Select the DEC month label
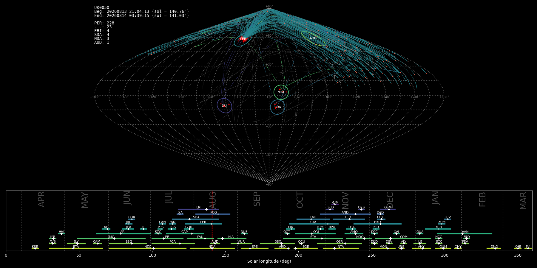This screenshot has height=268, width=537. 390,200
